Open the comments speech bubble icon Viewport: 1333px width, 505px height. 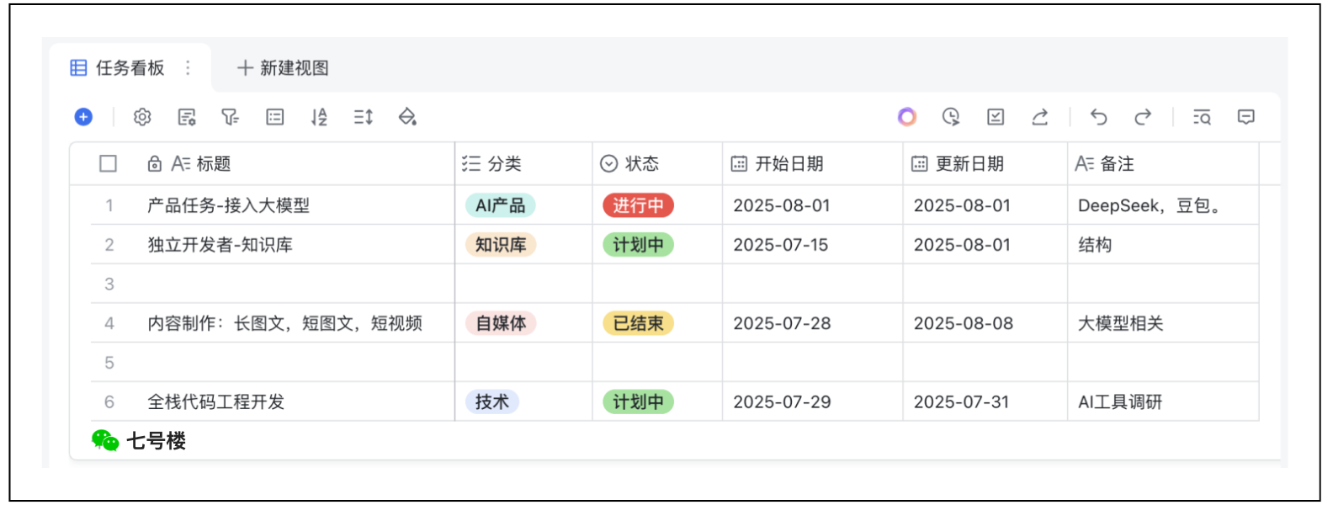pyautogui.click(x=1246, y=117)
